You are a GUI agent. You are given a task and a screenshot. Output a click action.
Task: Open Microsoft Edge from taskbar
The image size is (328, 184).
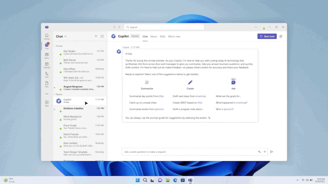175,180
